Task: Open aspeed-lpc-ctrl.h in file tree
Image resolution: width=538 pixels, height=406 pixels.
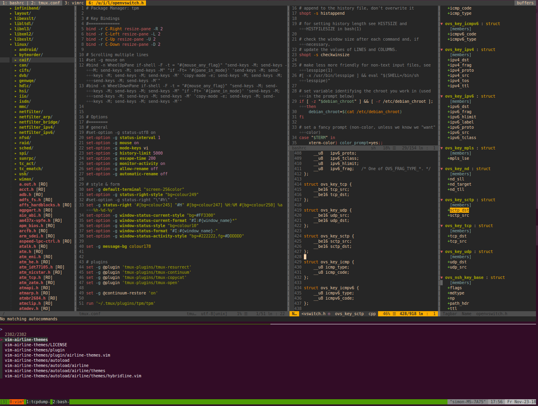Action: [39, 241]
